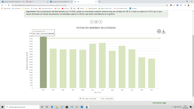
Task: Open the Praga-Budapest bookmarks folder
Action: (x=91, y=8)
